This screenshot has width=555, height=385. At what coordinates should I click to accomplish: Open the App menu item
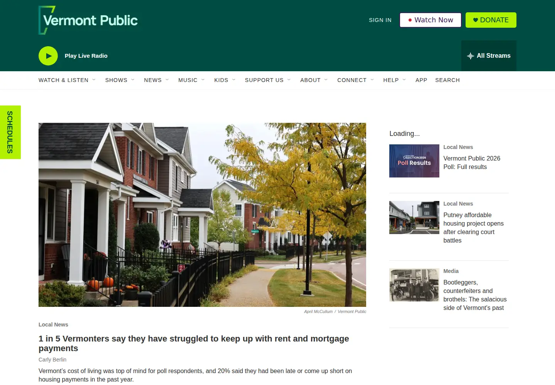[x=421, y=80]
